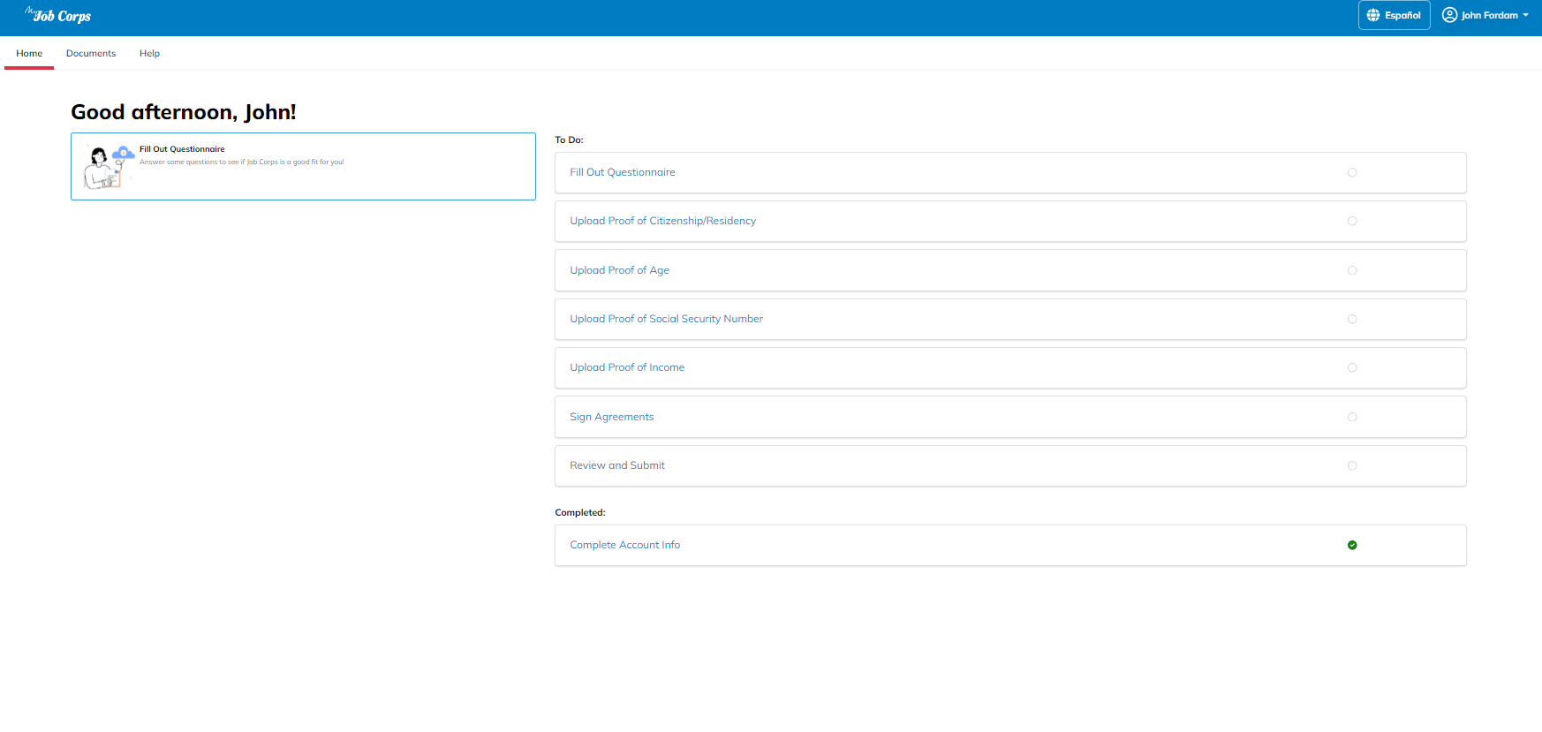
Task: Open the Home tab
Action: coord(29,54)
